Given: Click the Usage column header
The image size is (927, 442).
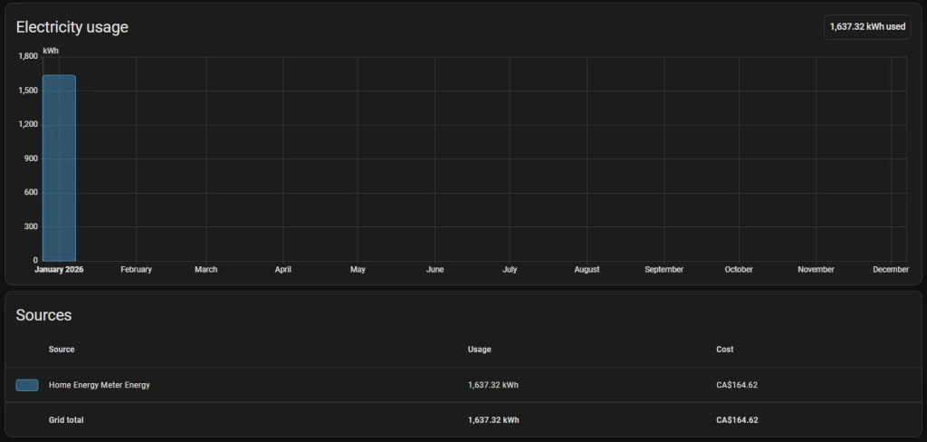Looking at the screenshot, I should [x=480, y=350].
